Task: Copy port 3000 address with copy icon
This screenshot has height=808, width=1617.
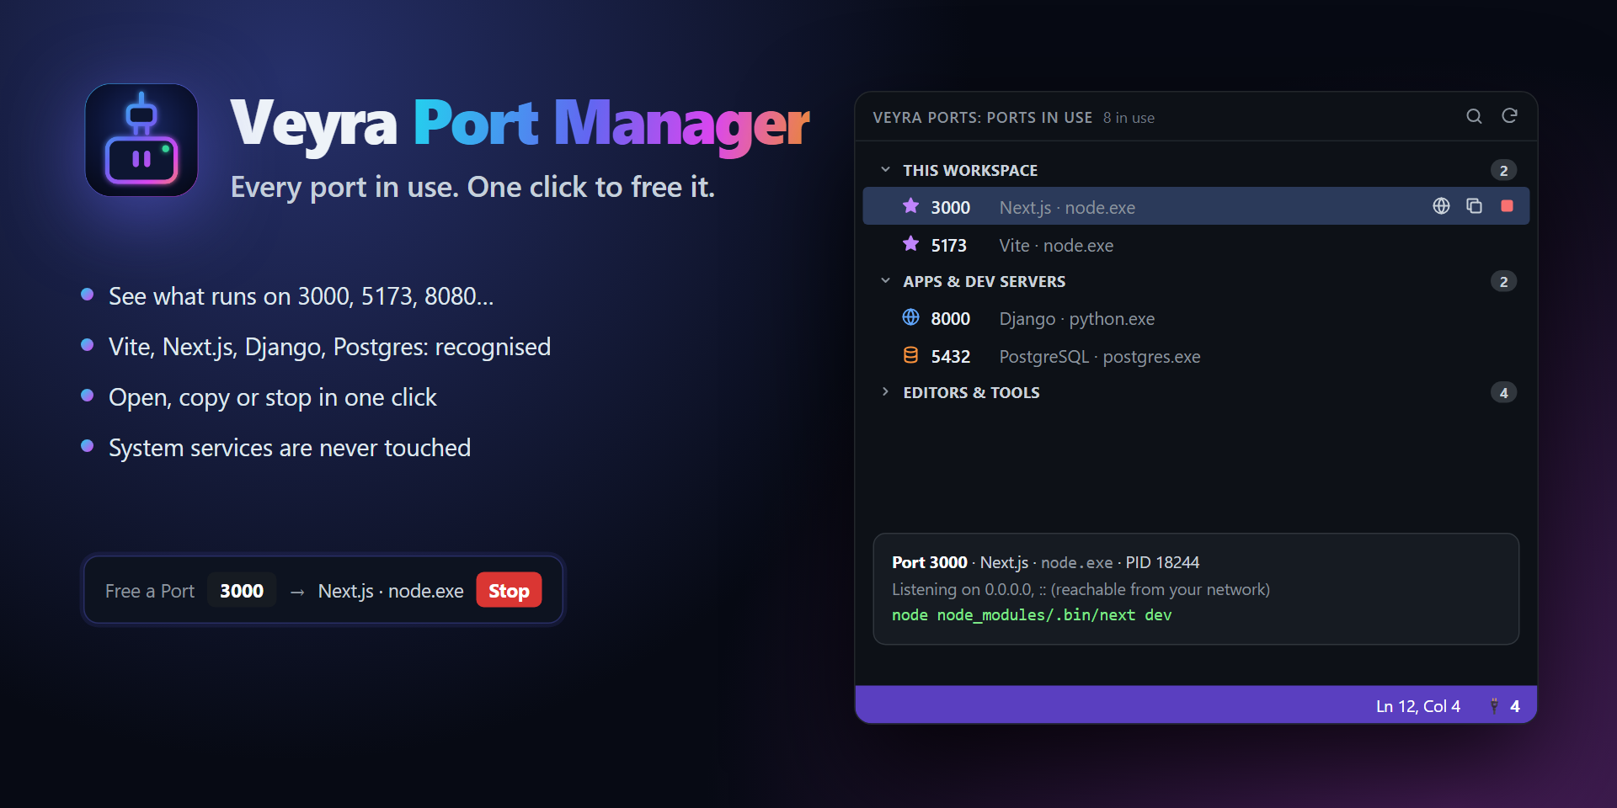Action: coord(1474,206)
